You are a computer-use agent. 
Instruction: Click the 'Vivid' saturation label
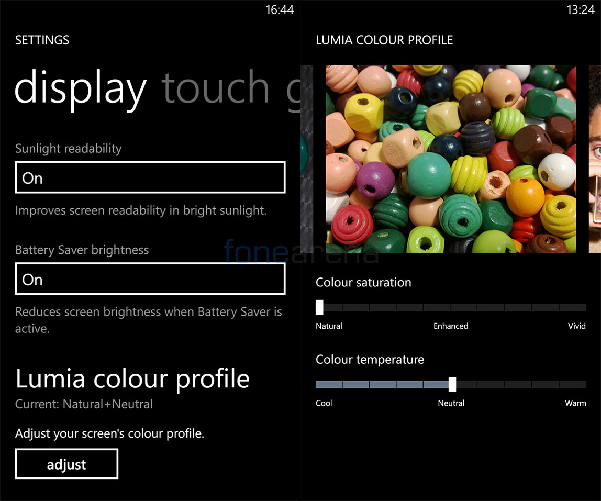pos(577,326)
